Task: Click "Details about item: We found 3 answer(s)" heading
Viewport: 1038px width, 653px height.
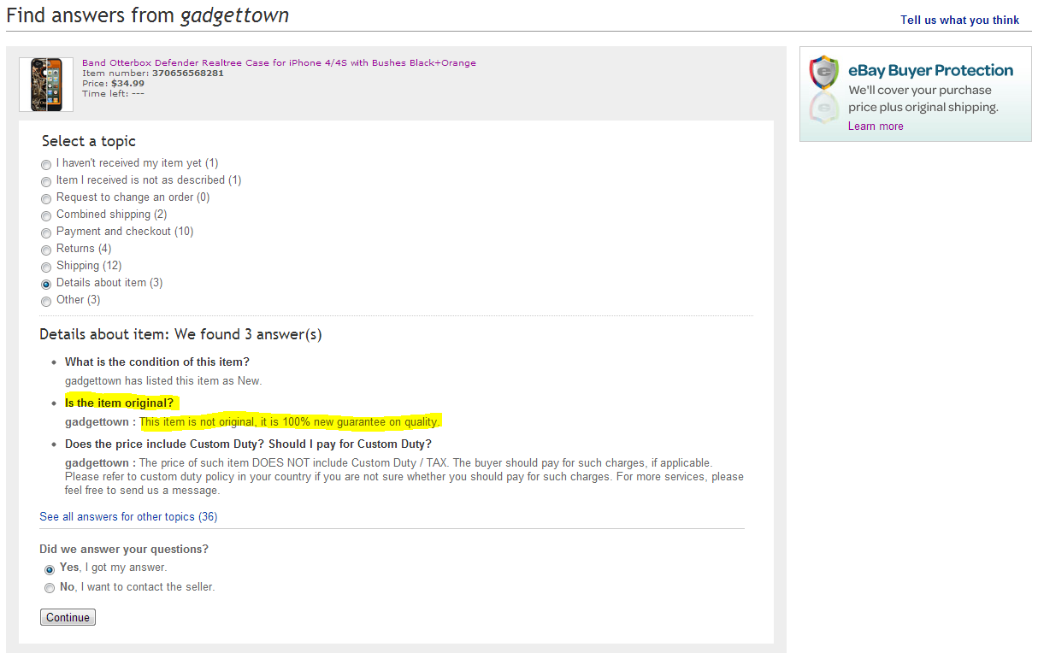Action: pyautogui.click(x=180, y=334)
